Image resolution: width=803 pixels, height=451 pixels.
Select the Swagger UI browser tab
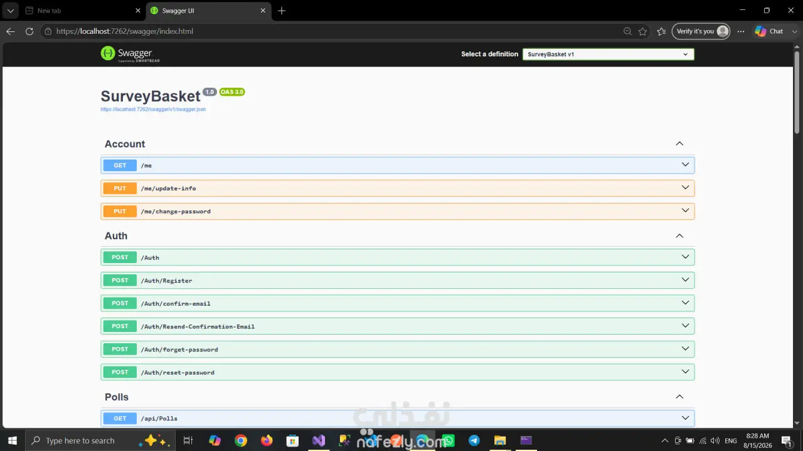point(210,11)
